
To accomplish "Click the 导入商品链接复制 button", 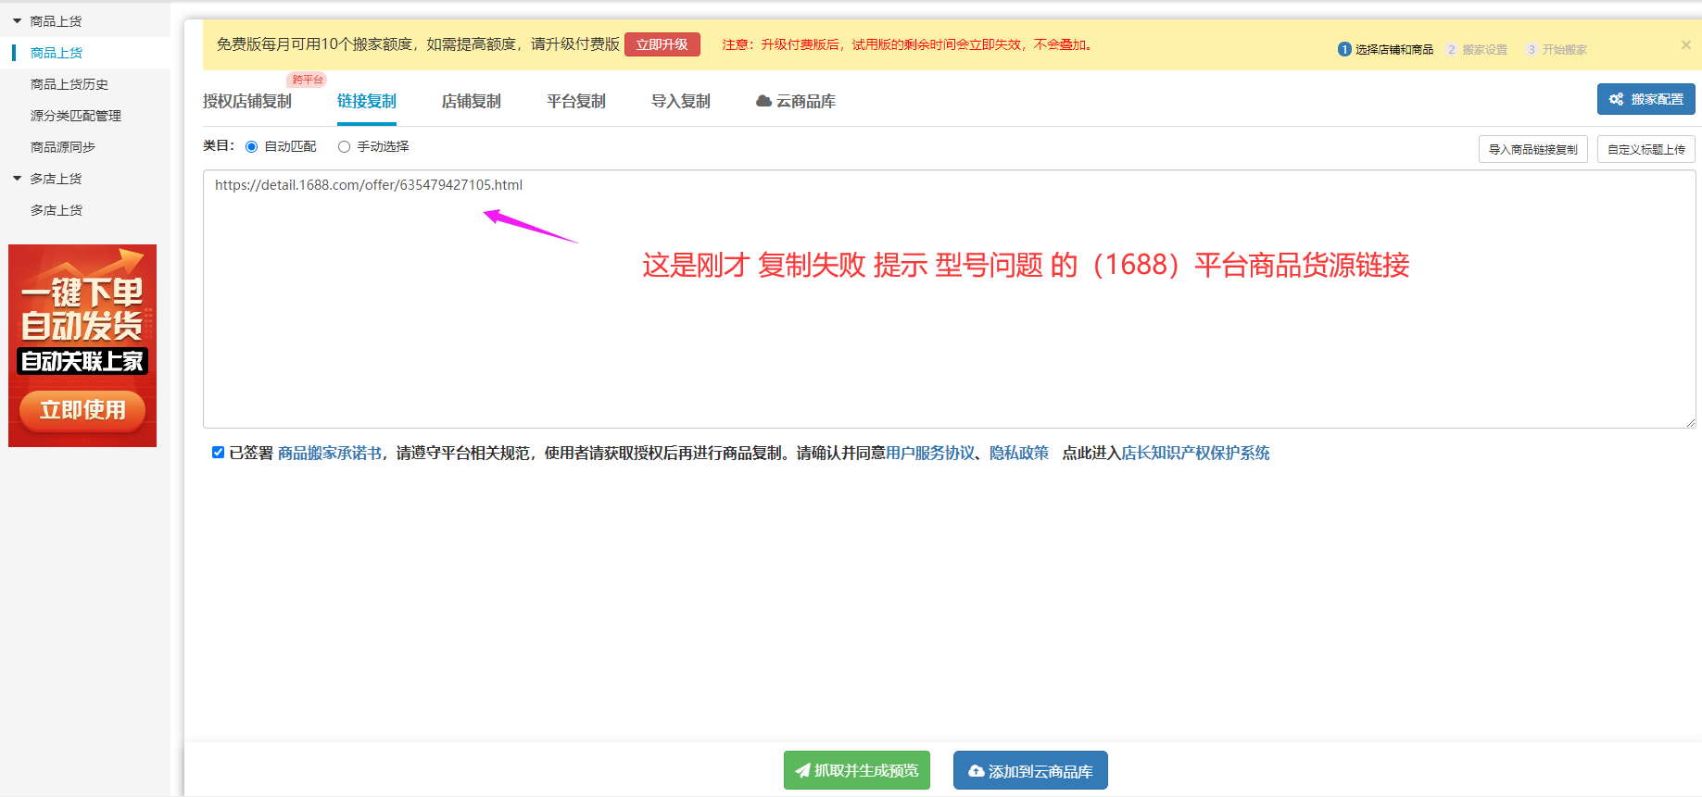I will pyautogui.click(x=1532, y=149).
